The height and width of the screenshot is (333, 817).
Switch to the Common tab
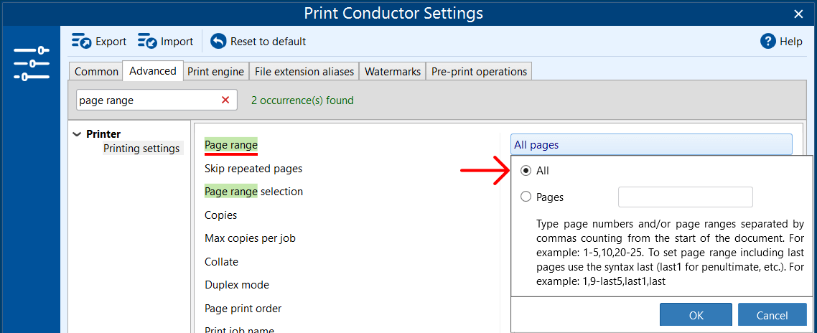96,72
